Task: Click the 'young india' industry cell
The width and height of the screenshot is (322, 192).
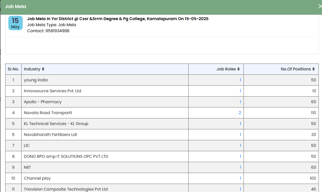Action: click(x=105, y=80)
